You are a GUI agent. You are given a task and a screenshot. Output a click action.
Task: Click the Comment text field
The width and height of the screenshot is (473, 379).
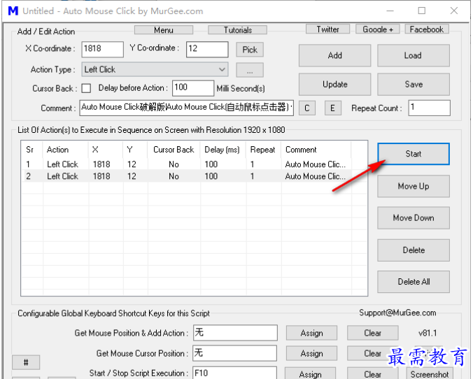tap(186, 108)
